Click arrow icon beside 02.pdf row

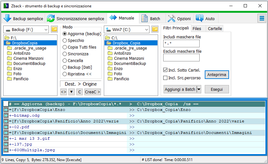[6, 127]
